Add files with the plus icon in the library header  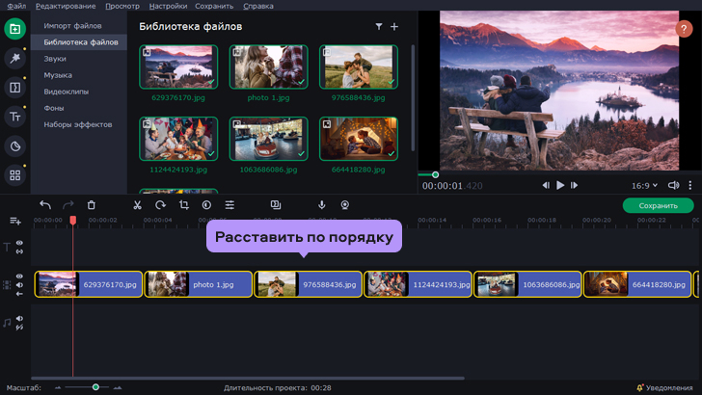click(393, 27)
